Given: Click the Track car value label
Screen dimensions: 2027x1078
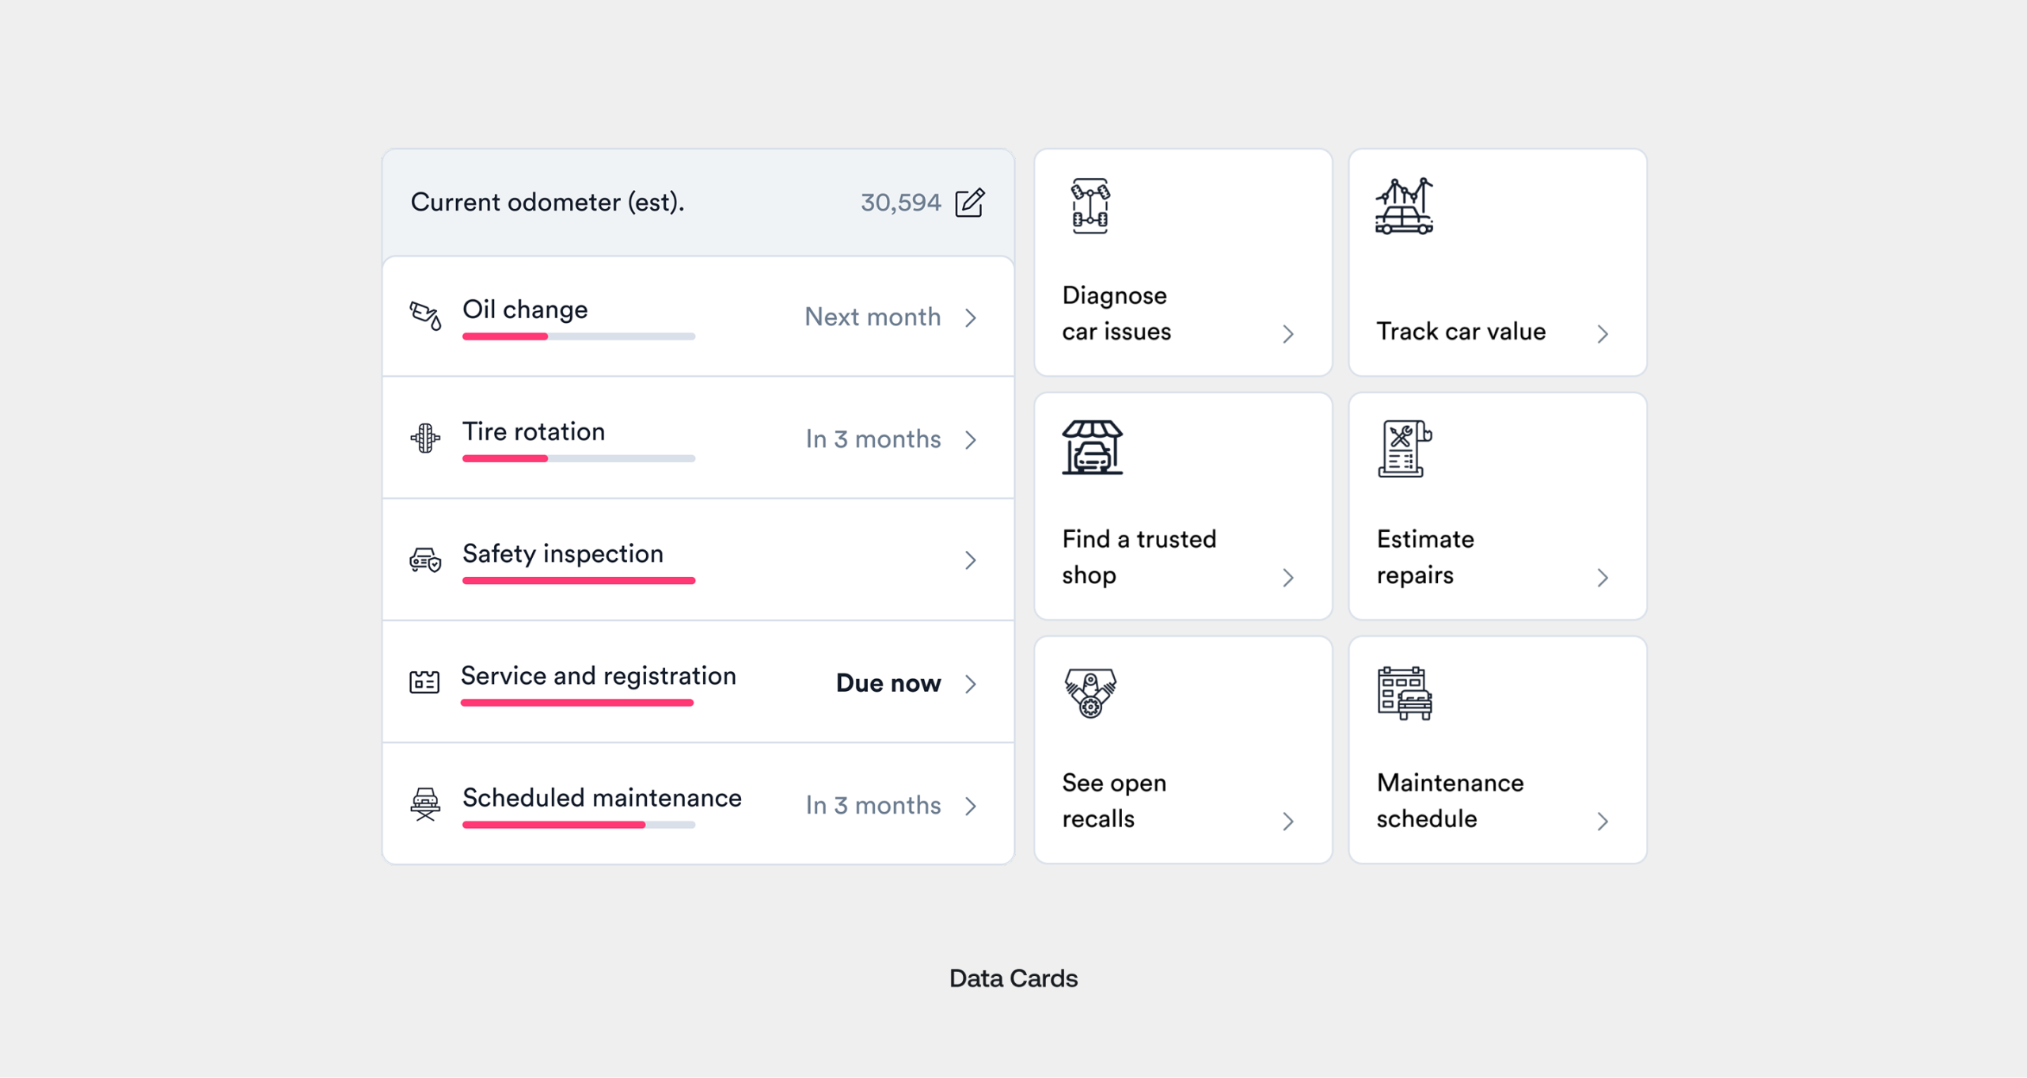Looking at the screenshot, I should 1461,331.
